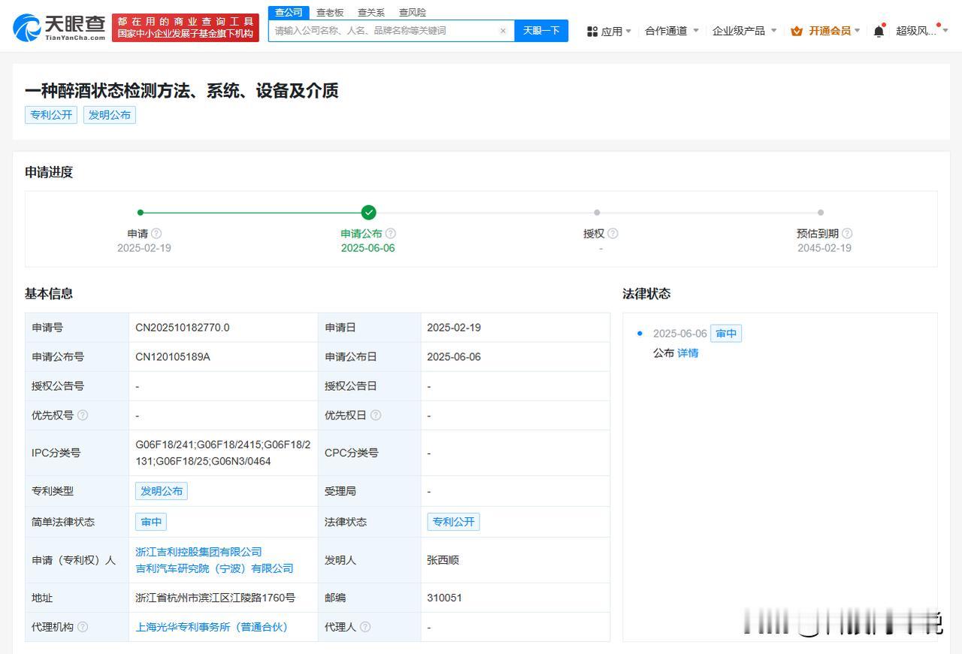Expand the 合作通道 dropdown
The image size is (962, 654).
click(x=671, y=31)
